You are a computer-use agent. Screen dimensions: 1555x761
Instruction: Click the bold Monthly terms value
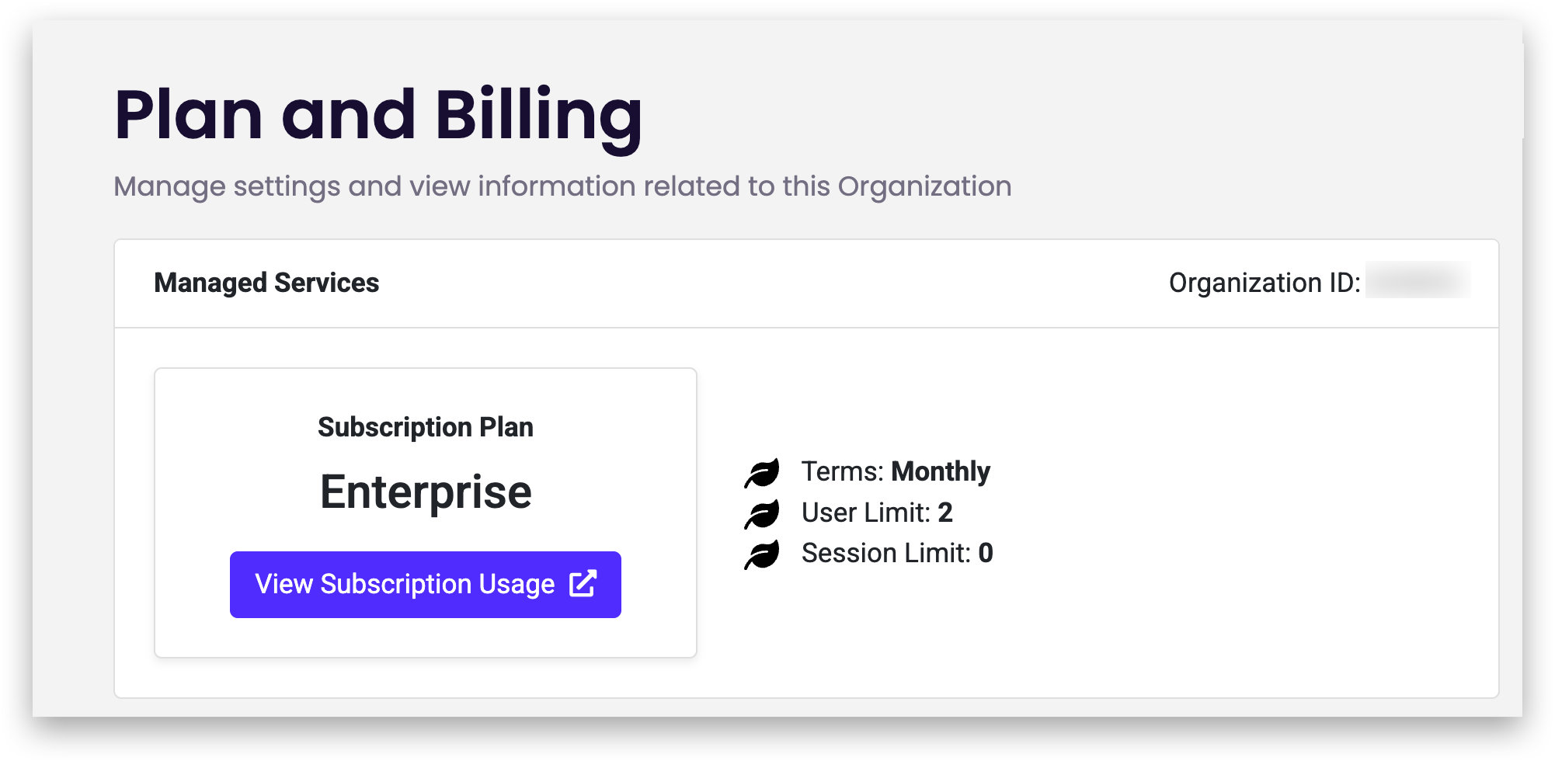click(940, 472)
